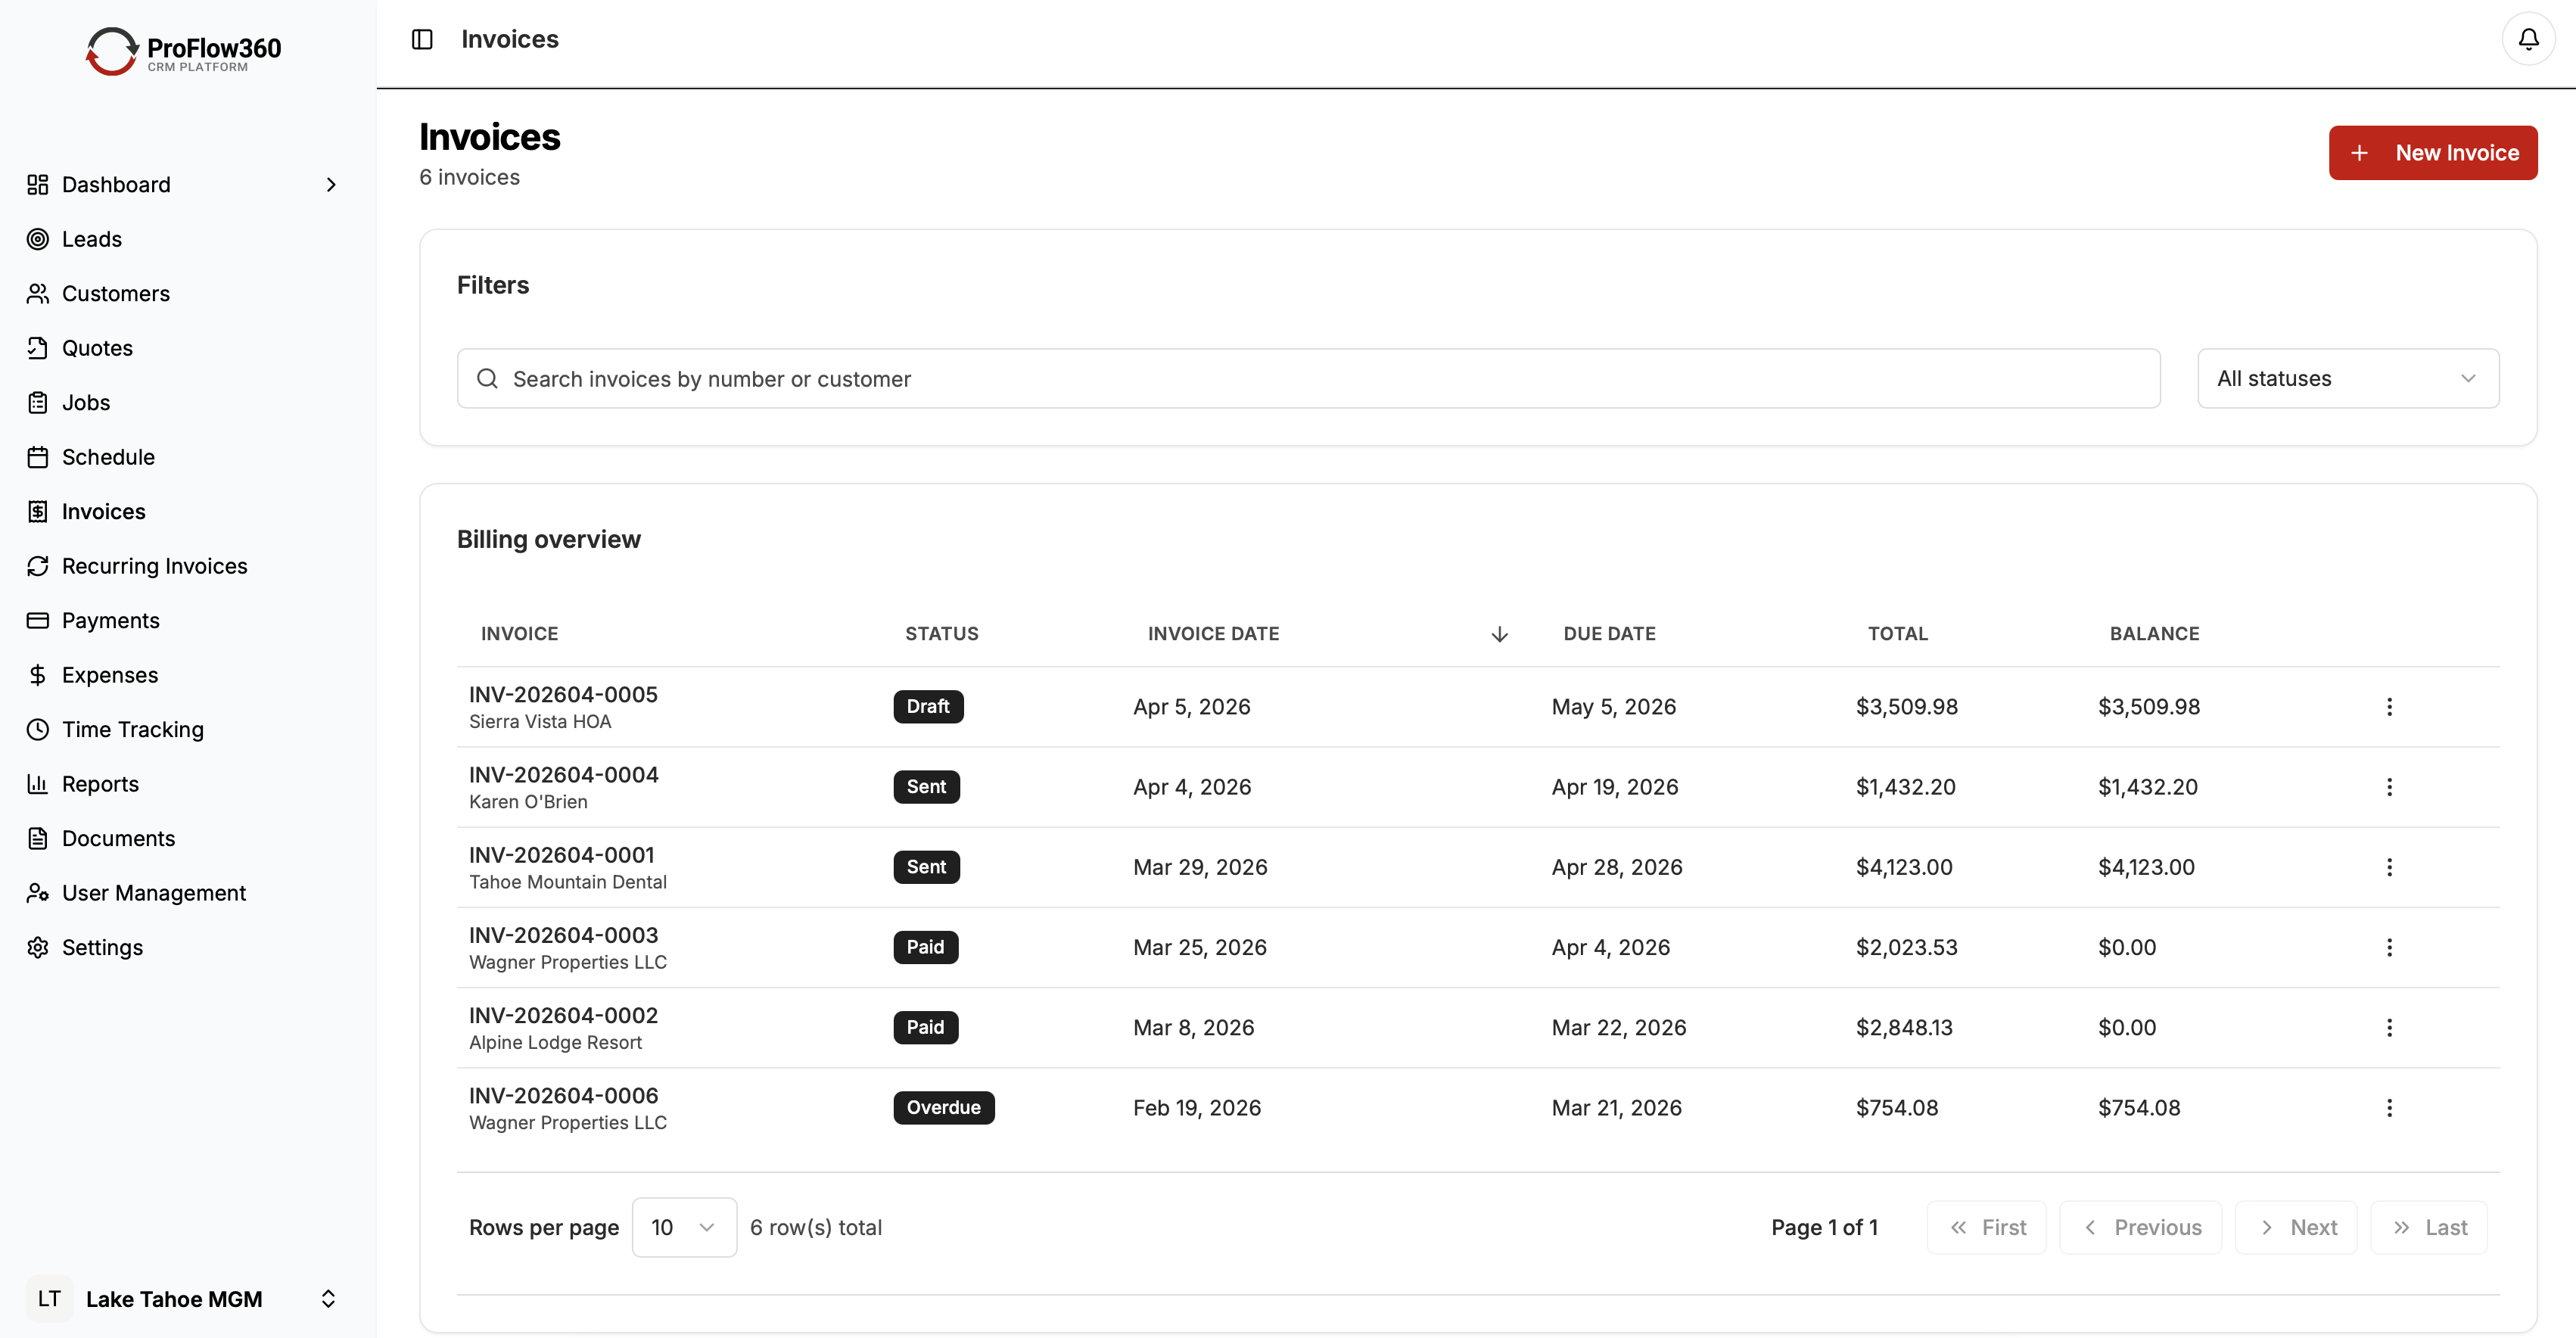Open the Rows per page selector
This screenshot has width=2576, height=1338.
(684, 1227)
